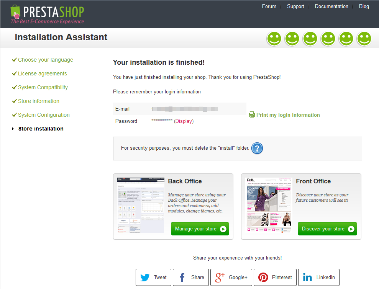
Task: Open the Support link
Action: click(x=295, y=6)
